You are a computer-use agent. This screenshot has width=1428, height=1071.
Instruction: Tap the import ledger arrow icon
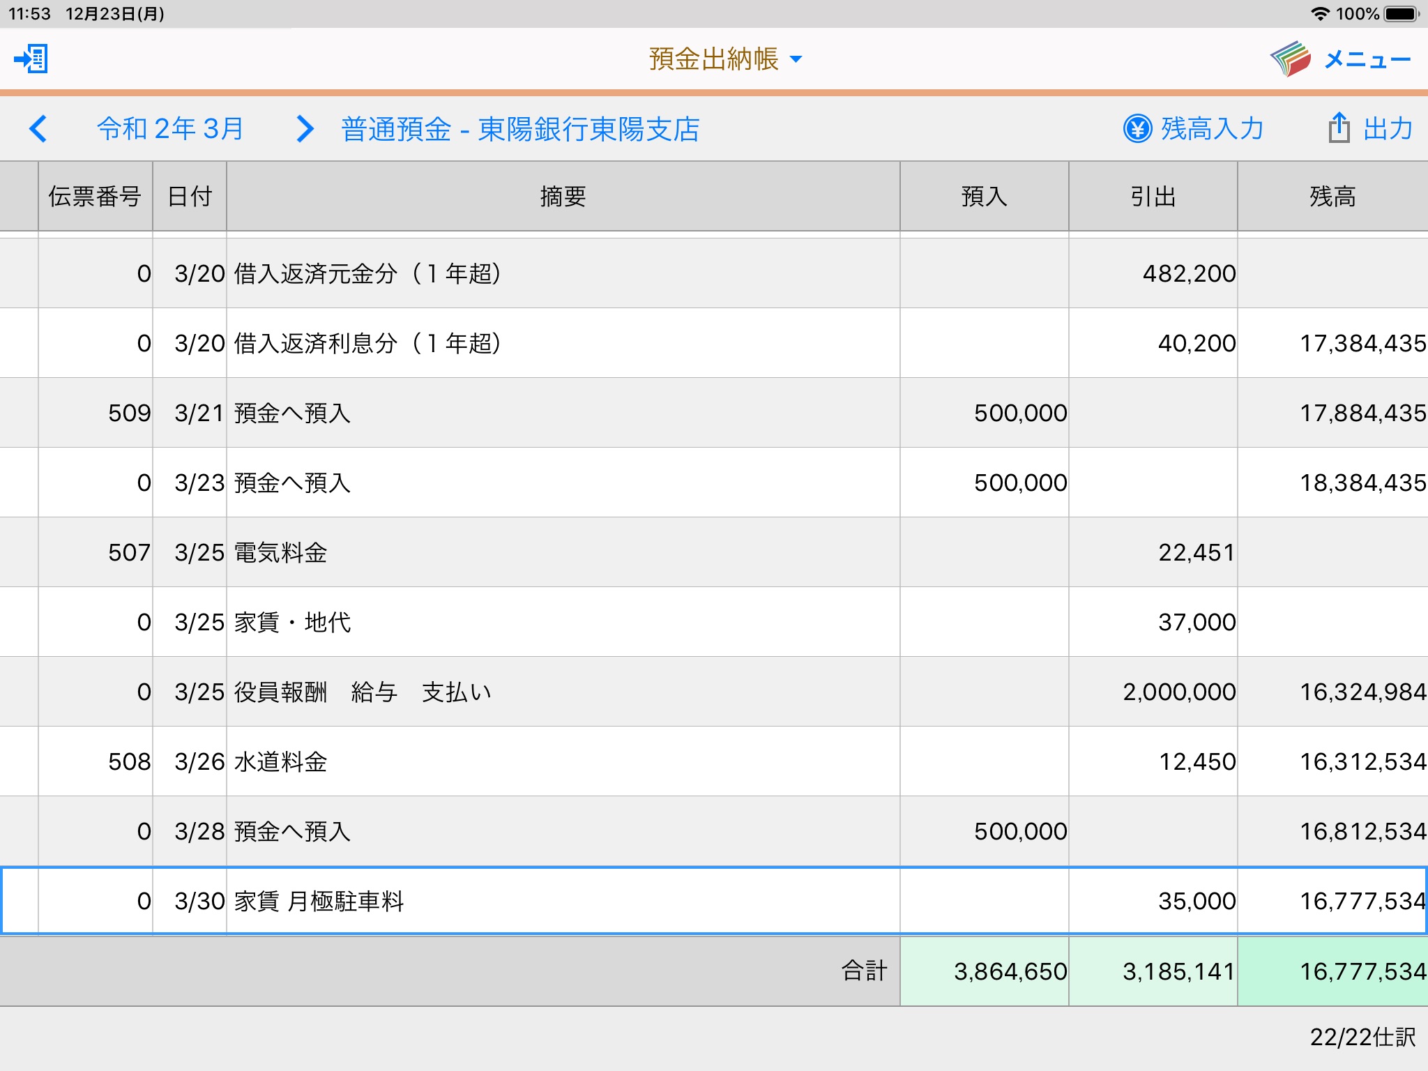(31, 59)
